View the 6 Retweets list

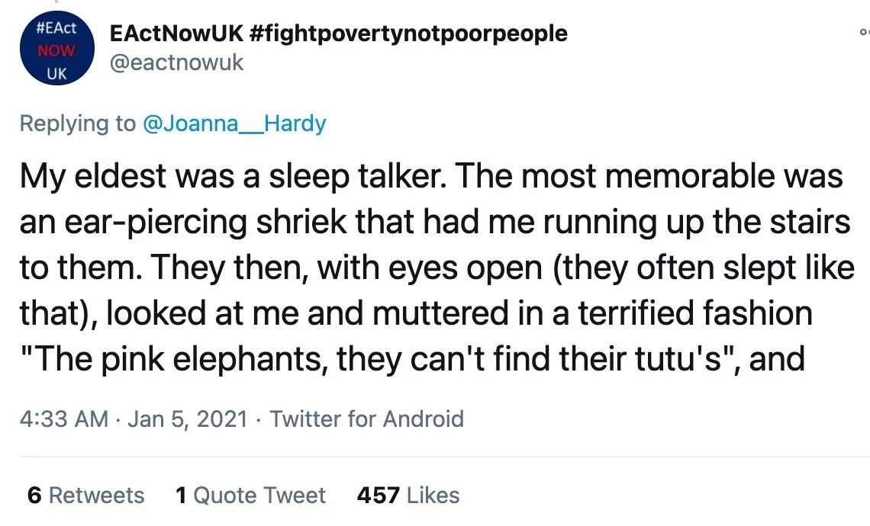click(x=86, y=495)
